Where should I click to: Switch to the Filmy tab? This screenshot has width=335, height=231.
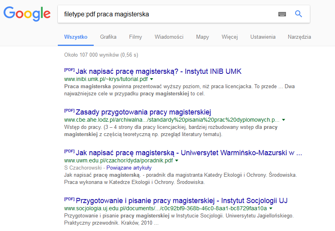tap(136, 37)
